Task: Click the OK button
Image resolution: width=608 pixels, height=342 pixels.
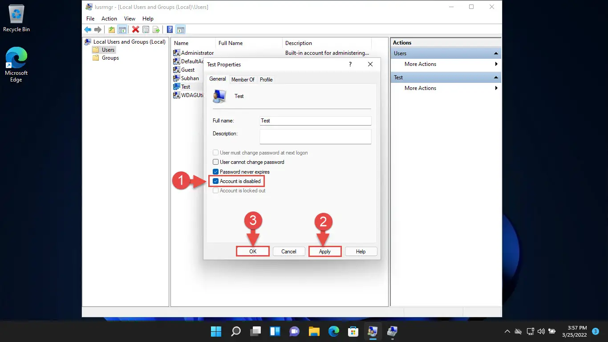Action: click(253, 252)
